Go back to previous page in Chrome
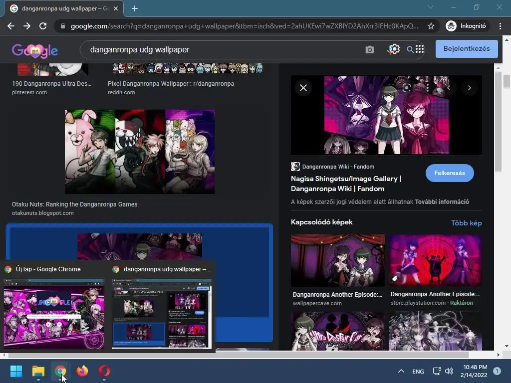 tap(11, 26)
